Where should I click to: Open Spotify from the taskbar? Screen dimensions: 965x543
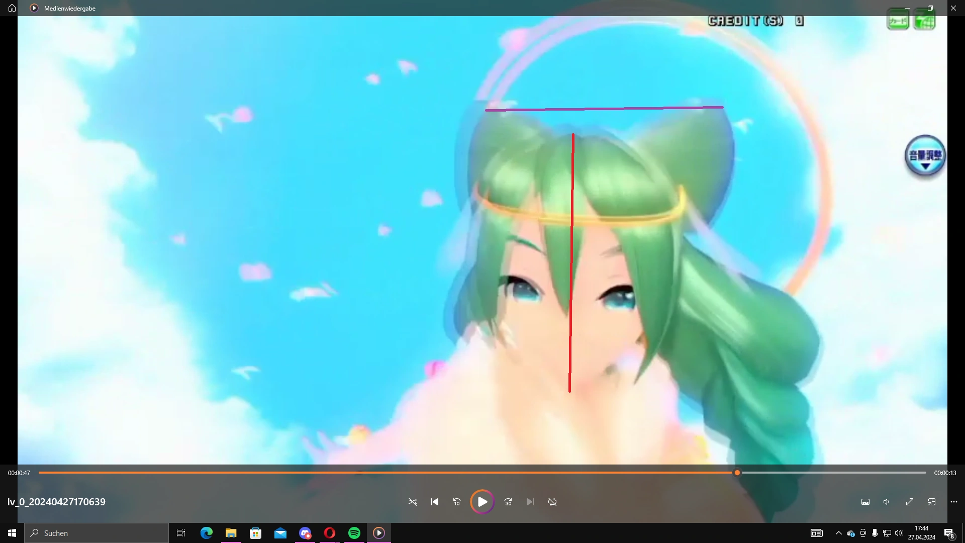click(x=354, y=533)
